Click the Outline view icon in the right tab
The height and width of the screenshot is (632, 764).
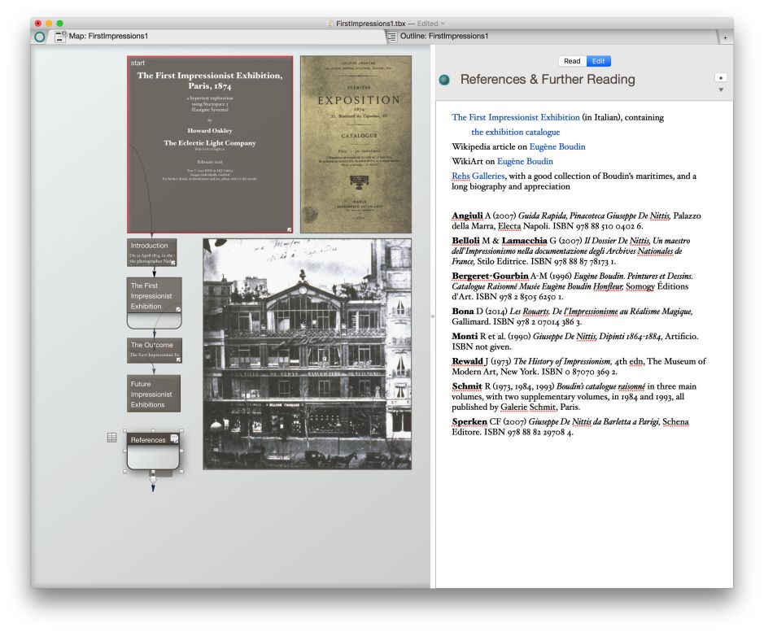pyautogui.click(x=392, y=37)
